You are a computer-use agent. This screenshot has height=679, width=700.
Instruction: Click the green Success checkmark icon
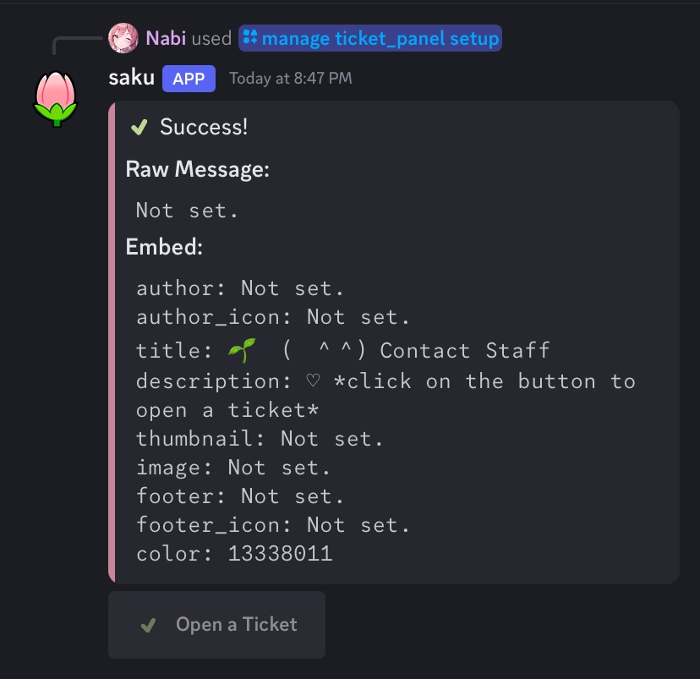click(139, 128)
